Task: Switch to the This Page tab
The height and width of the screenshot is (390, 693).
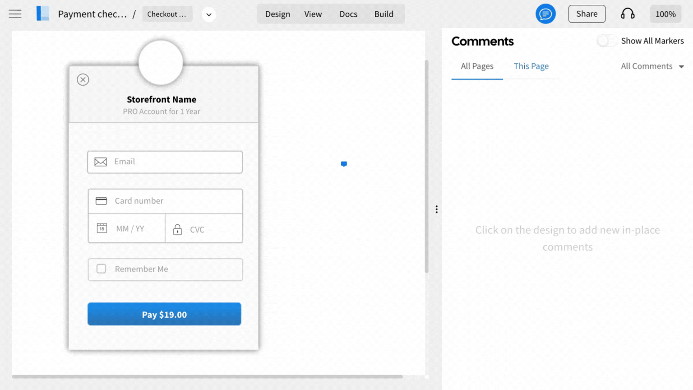Action: click(531, 66)
